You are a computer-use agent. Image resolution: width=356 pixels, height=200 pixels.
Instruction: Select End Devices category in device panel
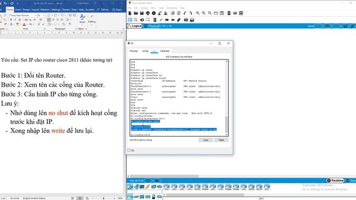coord(136,187)
